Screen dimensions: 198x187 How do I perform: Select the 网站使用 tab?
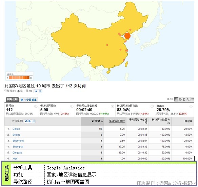point(12,99)
